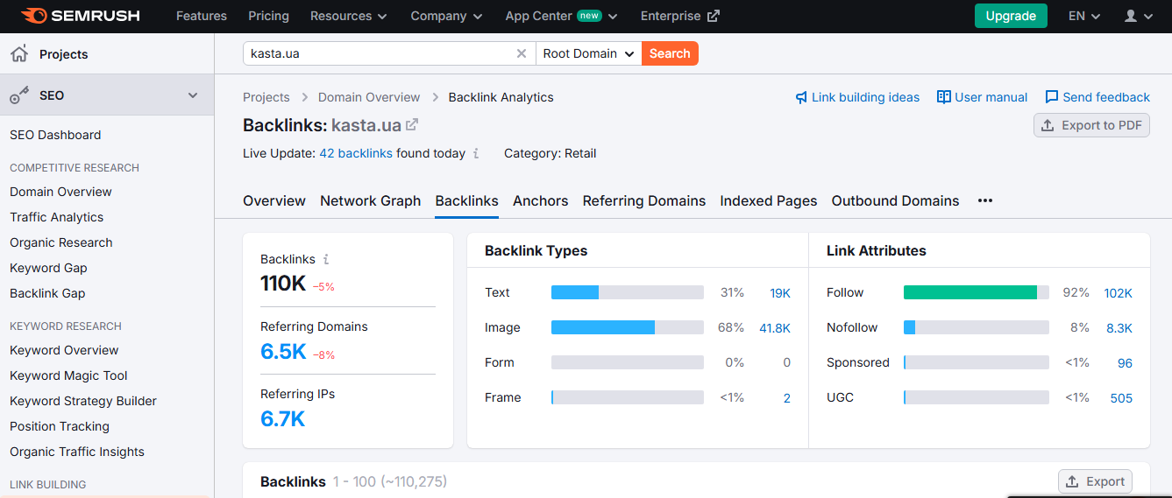Switch to the Overview tab
The image size is (1172, 498).
coord(274,200)
